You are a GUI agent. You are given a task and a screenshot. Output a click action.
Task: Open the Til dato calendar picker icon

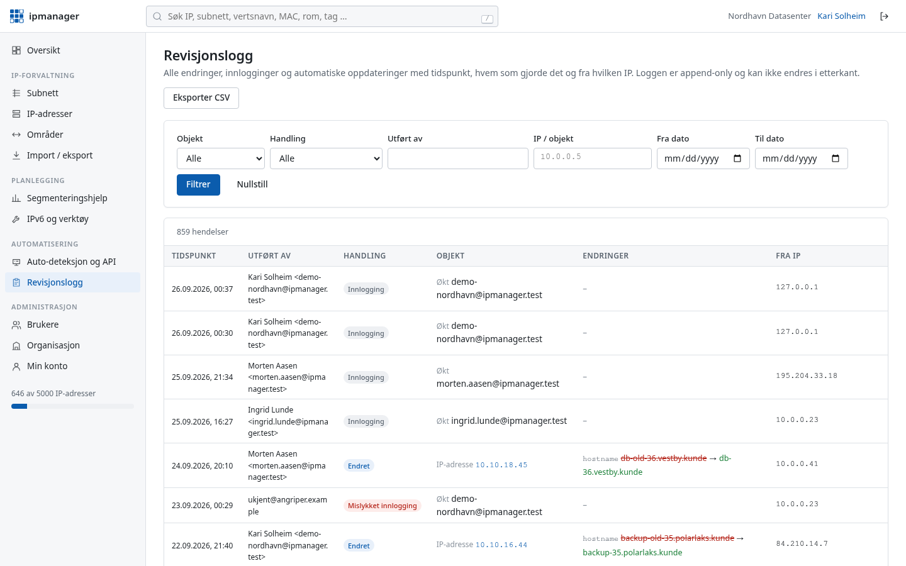coord(836,158)
